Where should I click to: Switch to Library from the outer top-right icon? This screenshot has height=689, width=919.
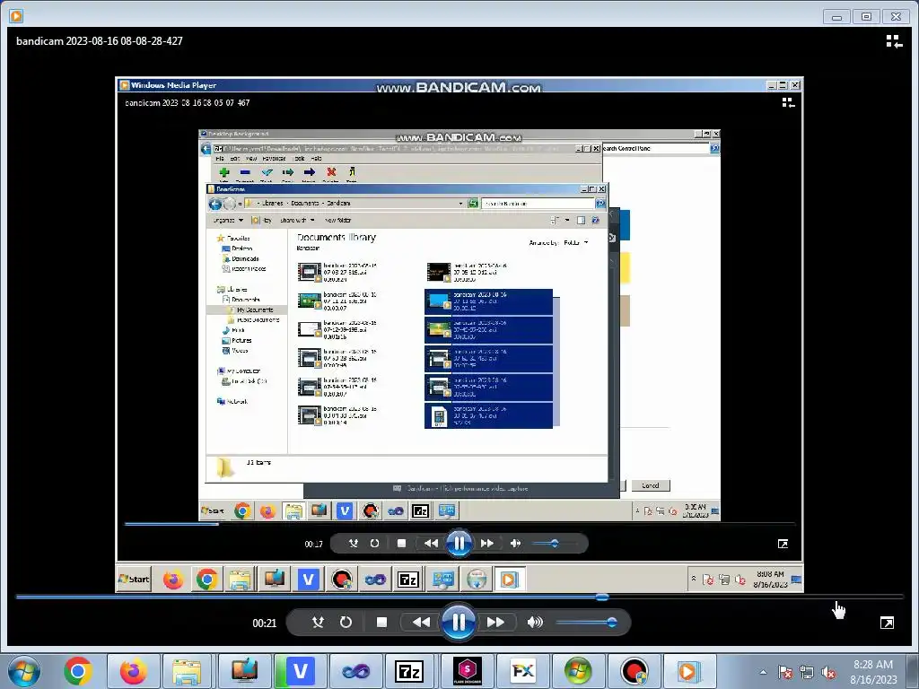tap(894, 41)
